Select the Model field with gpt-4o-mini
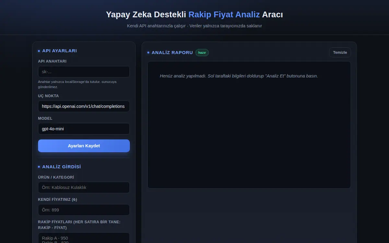The height and width of the screenshot is (243, 389). 84,129
